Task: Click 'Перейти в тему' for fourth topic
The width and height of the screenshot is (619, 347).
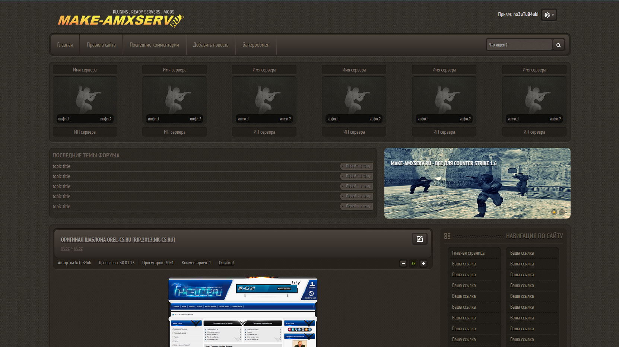Action: (356, 196)
